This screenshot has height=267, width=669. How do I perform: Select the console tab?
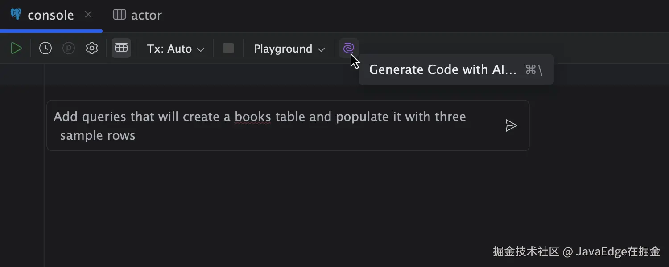tap(50, 15)
